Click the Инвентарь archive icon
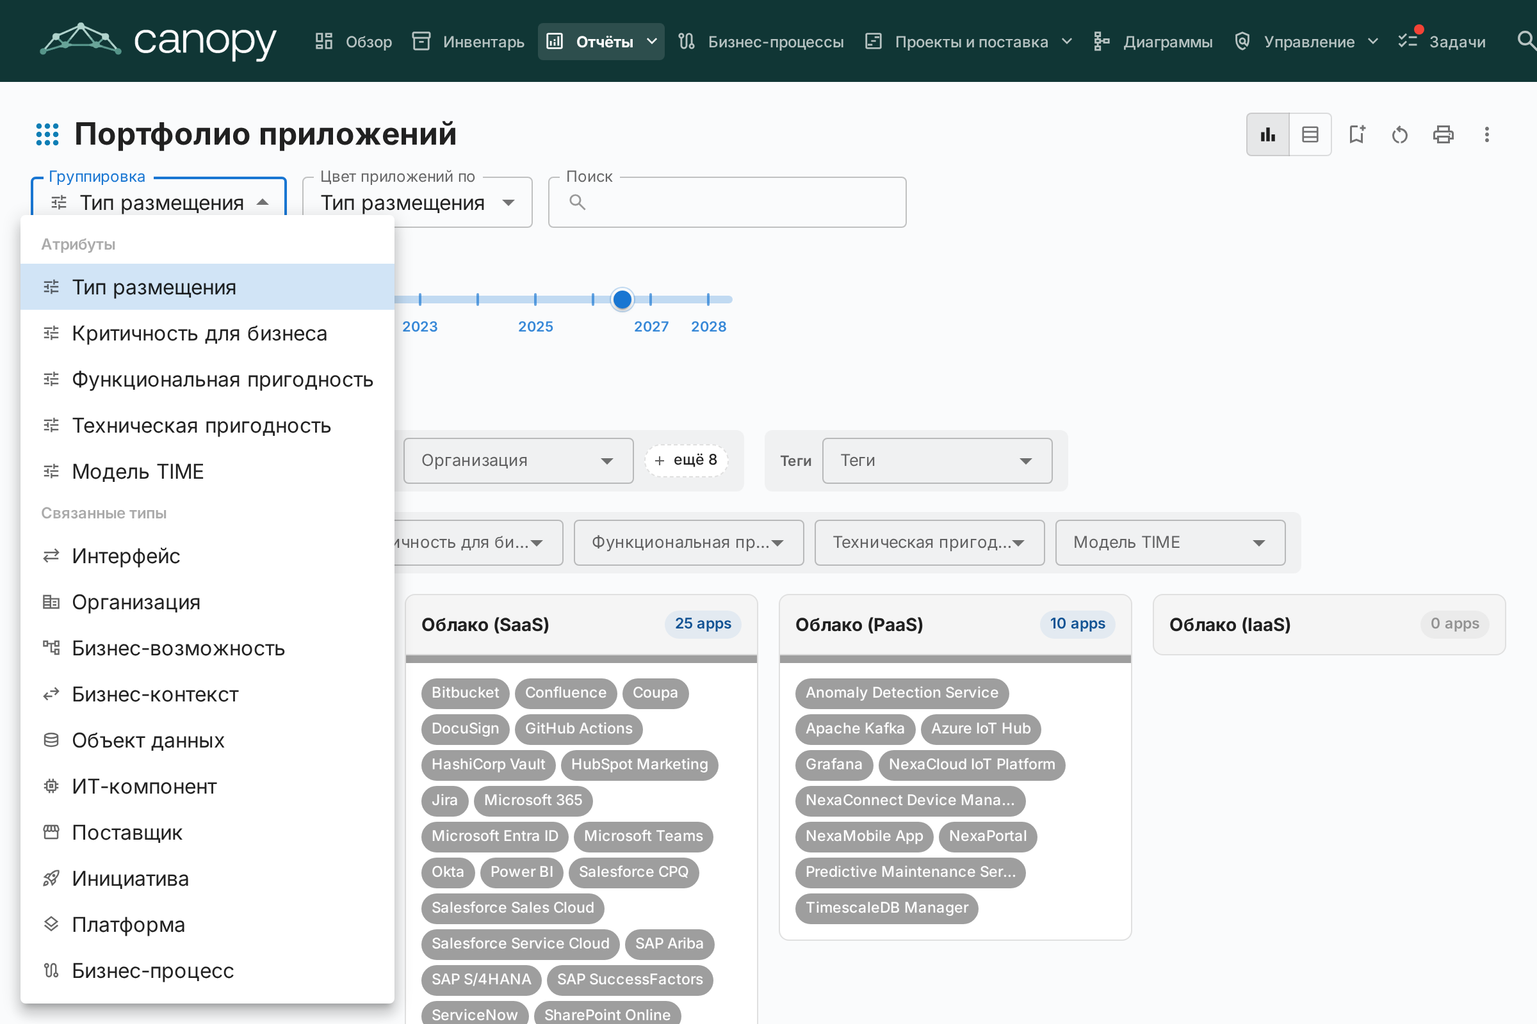Screen dimensions: 1537x1024 pyautogui.click(x=421, y=41)
